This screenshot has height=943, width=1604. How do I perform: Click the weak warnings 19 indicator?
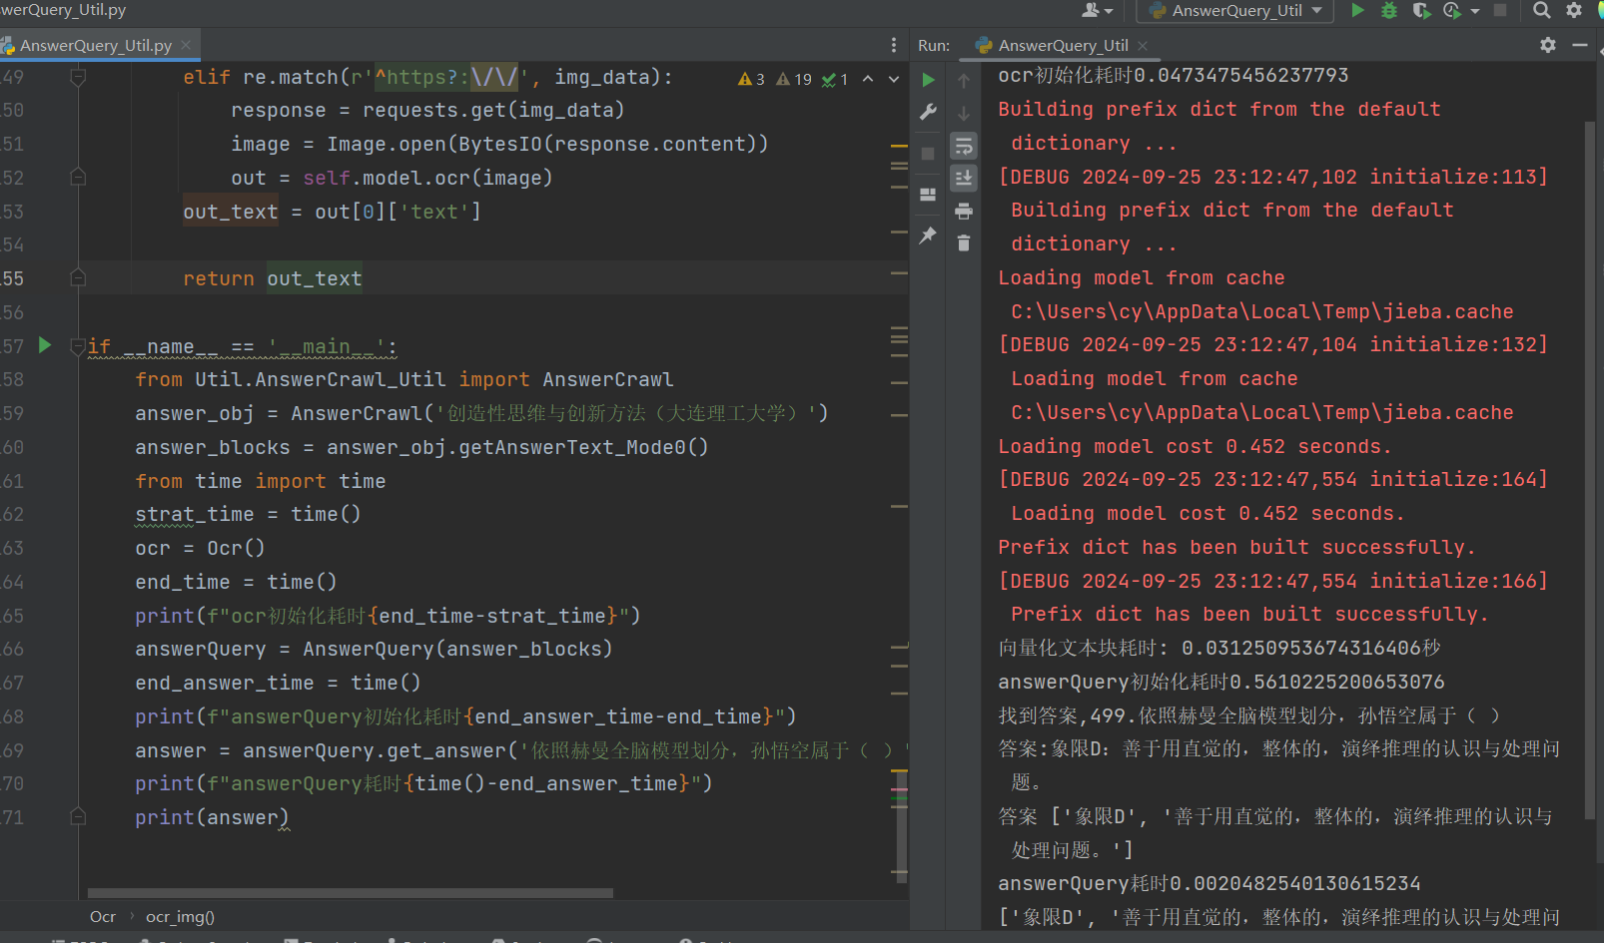[794, 79]
